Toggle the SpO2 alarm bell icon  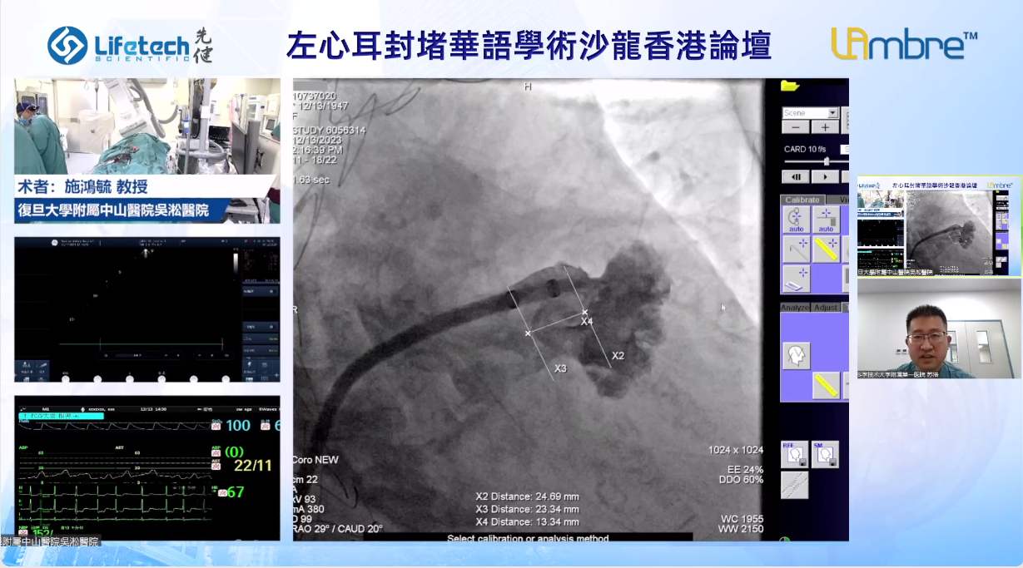(216, 425)
